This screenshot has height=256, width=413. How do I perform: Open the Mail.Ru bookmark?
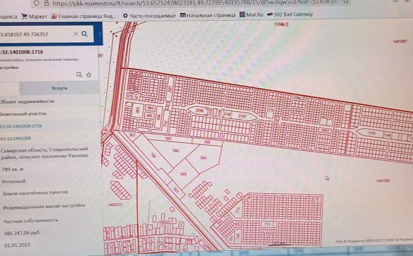coord(251,15)
